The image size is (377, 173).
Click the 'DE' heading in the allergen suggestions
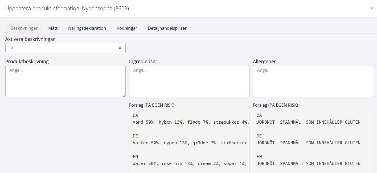pyautogui.click(x=259, y=136)
